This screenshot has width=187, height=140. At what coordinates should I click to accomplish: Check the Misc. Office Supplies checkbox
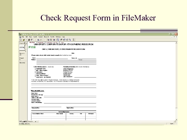(35, 71)
